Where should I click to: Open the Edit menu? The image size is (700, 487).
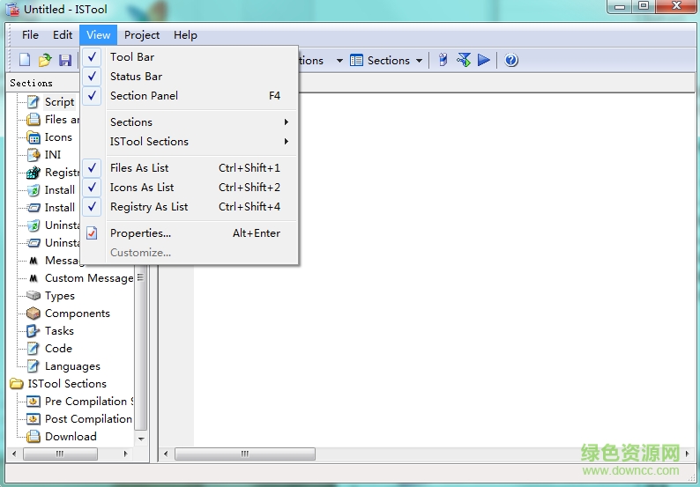click(x=63, y=35)
